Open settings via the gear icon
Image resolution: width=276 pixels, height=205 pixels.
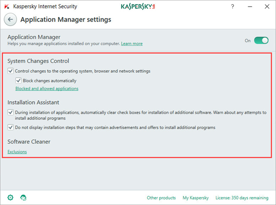(x=10, y=198)
